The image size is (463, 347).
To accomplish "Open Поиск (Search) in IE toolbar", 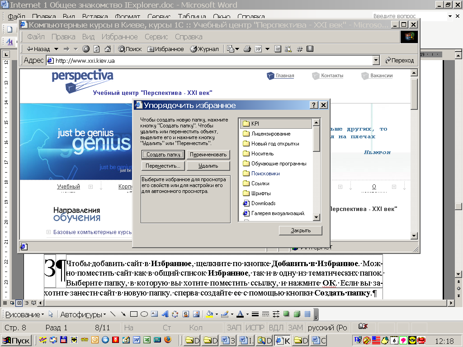I will click(130, 49).
